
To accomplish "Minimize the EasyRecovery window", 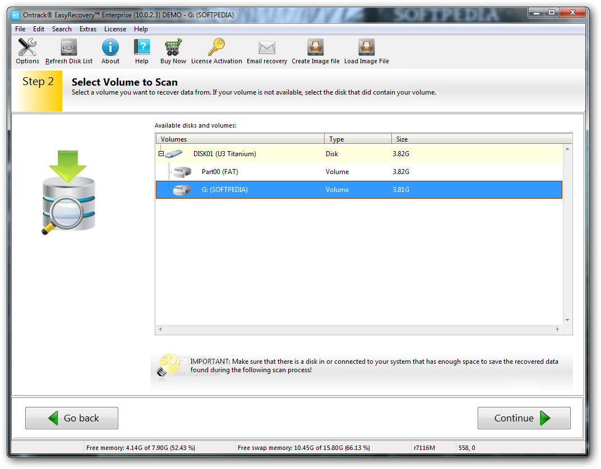I will pyautogui.click(x=537, y=13).
